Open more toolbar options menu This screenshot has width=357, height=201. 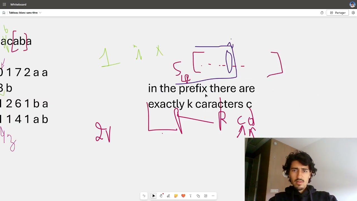(213, 196)
